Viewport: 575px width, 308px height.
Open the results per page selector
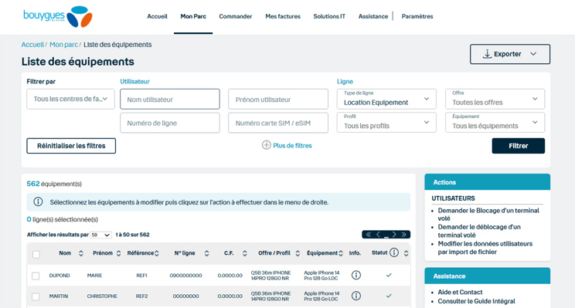pos(100,235)
